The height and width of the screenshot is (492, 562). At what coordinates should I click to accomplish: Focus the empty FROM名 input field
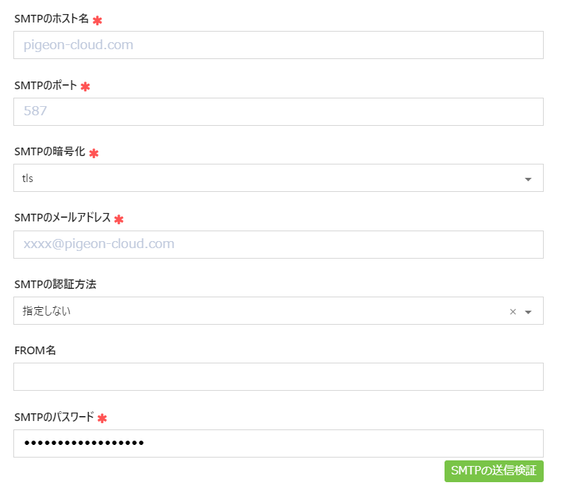click(279, 377)
